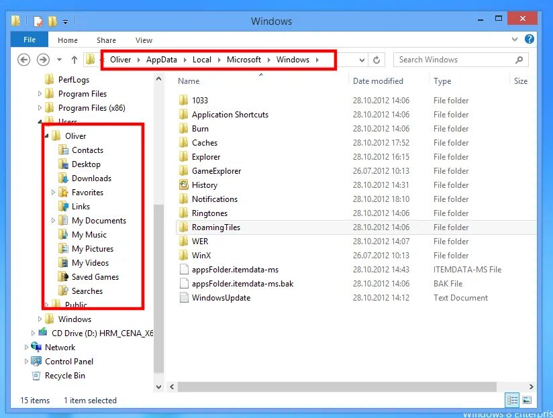Select the History folder icon
553x418 pixels.
183,185
